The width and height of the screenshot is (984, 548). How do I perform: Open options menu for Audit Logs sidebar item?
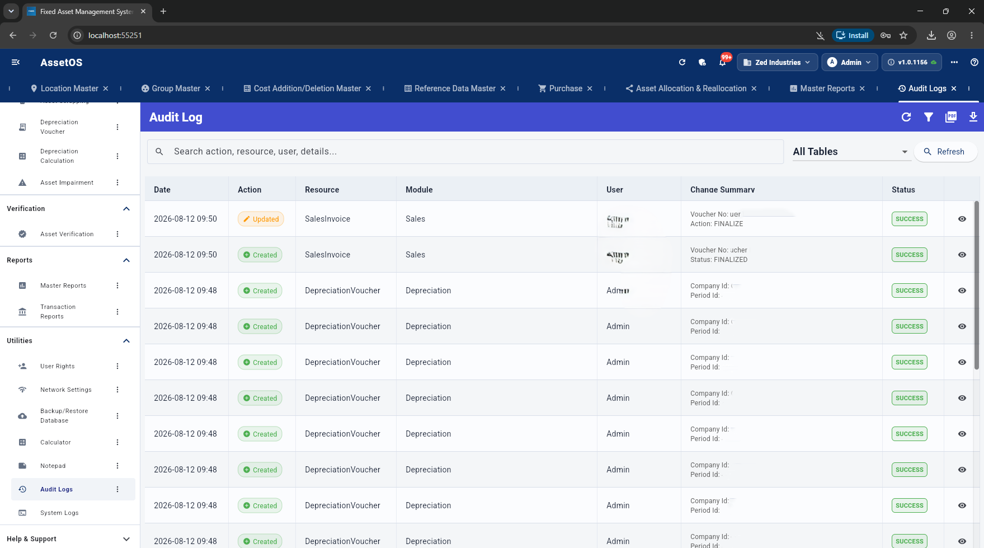117,489
